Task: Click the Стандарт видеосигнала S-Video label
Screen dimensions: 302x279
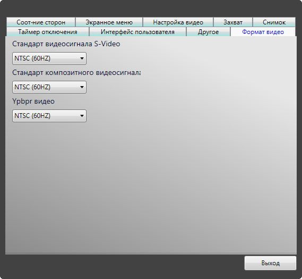Action: point(66,44)
